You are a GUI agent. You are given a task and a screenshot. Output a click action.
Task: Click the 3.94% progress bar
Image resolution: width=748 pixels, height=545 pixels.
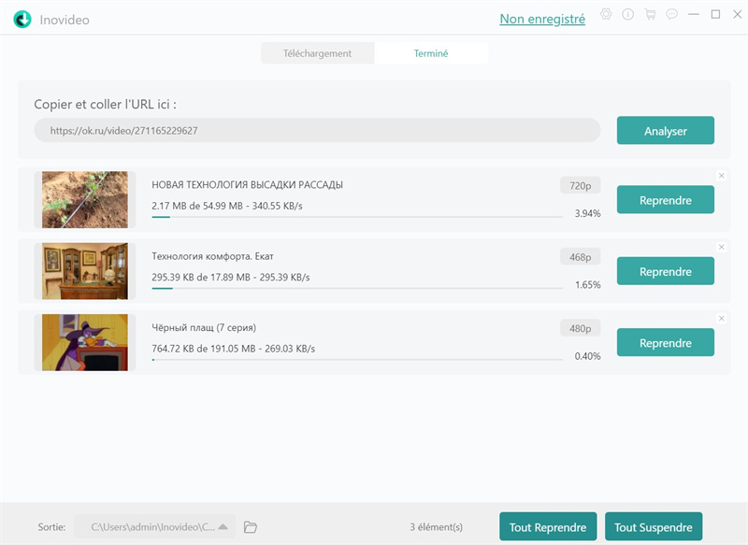tap(357, 217)
